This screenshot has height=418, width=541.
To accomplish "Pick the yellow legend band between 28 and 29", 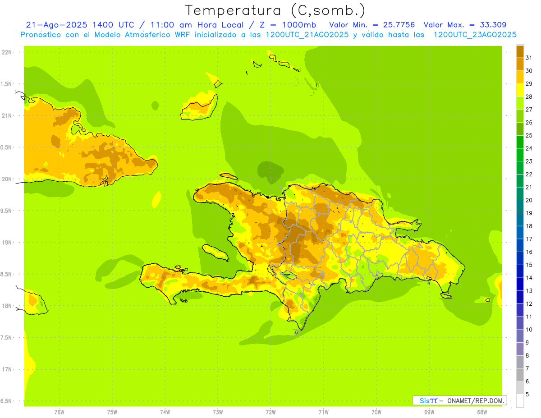I will [x=520, y=90].
